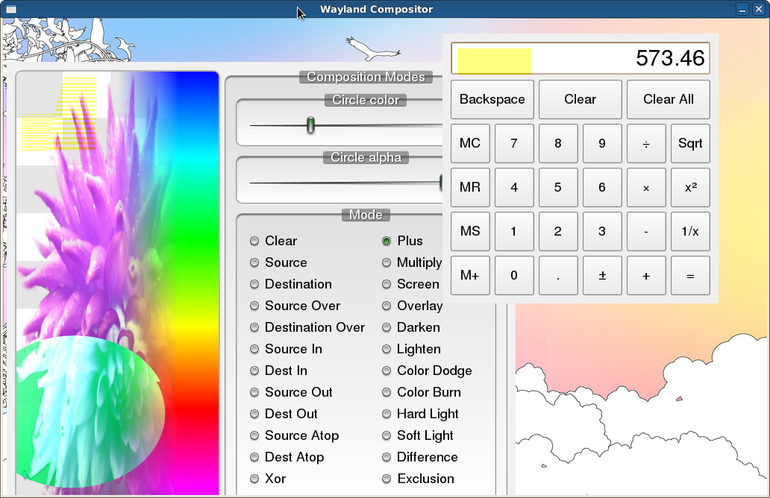Click the Sqrt button
Image resolution: width=770 pixels, height=498 pixels.
point(690,143)
